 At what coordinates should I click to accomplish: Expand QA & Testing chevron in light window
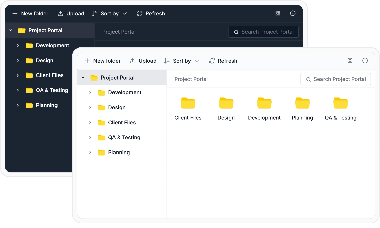click(90, 137)
